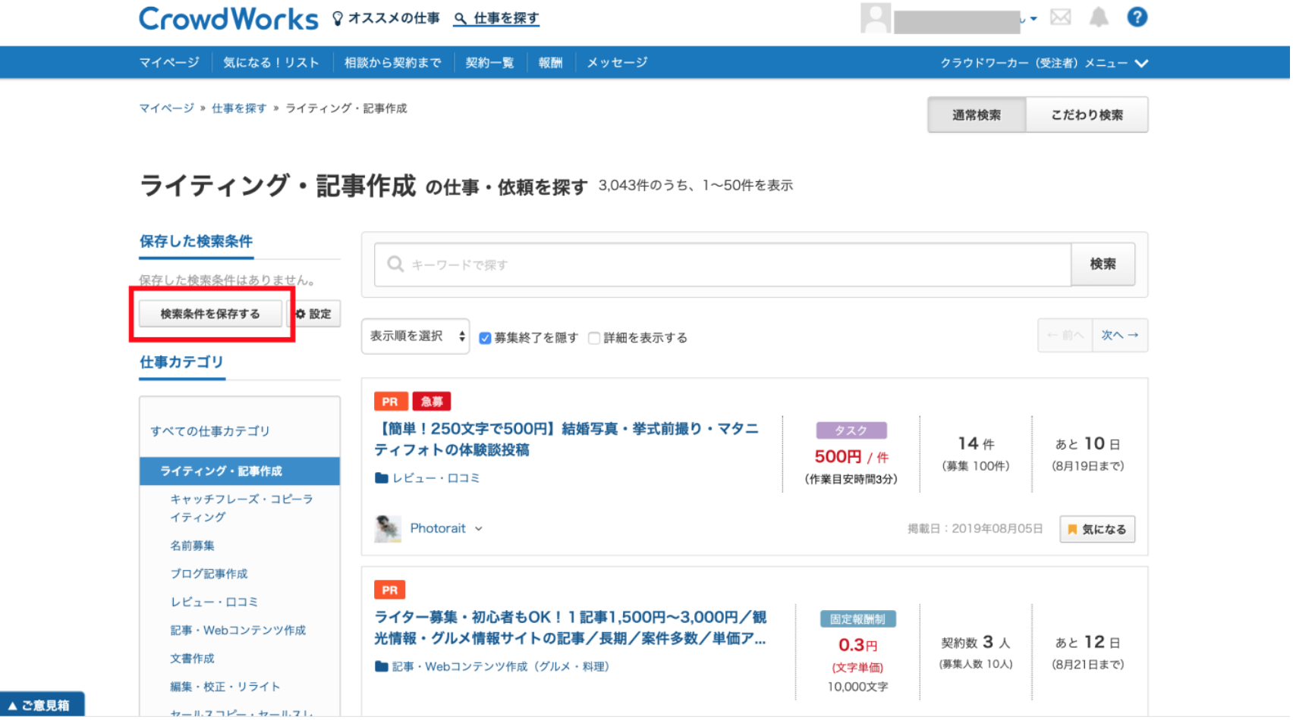Uncheck 募集終了を隠す checkbox
The height and width of the screenshot is (720, 1293).
485,338
